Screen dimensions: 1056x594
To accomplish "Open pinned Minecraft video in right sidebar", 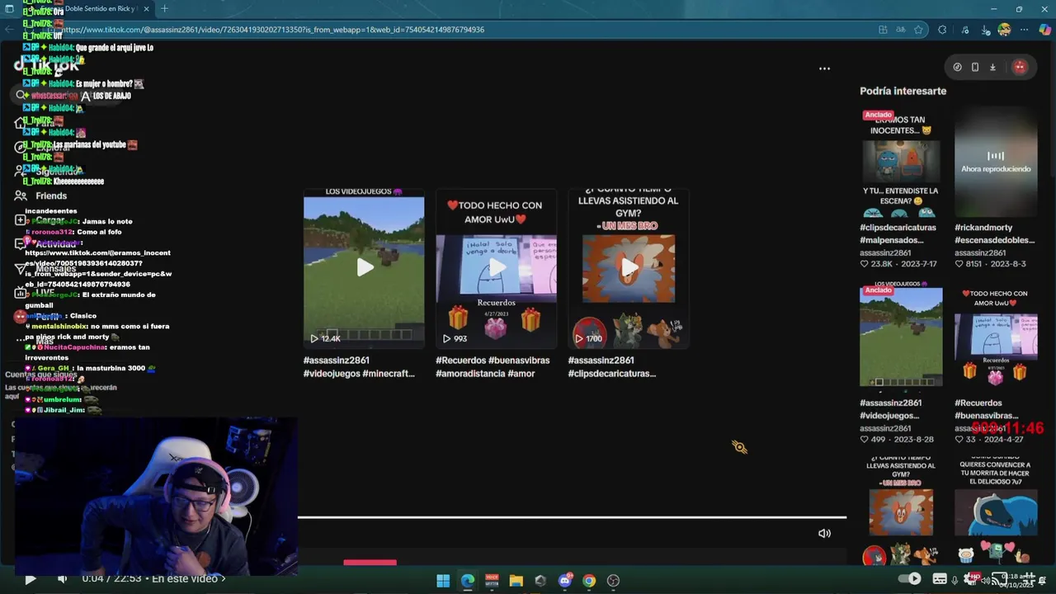I will click(901, 334).
